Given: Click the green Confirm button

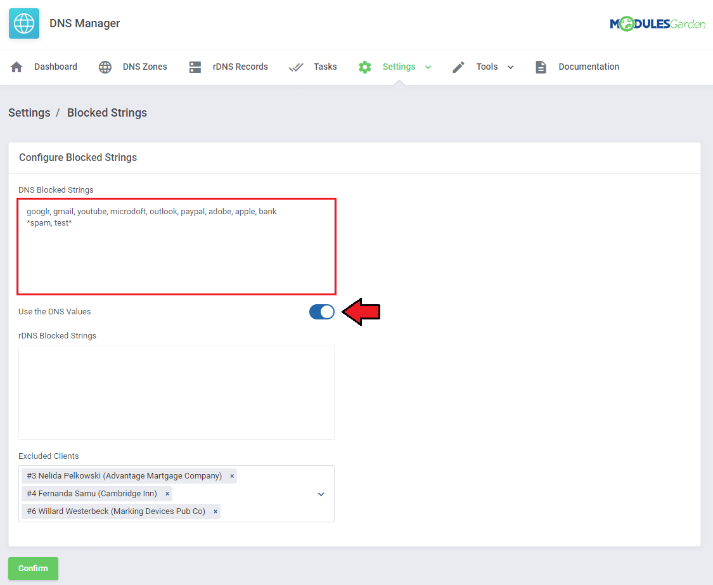Looking at the screenshot, I should point(33,568).
